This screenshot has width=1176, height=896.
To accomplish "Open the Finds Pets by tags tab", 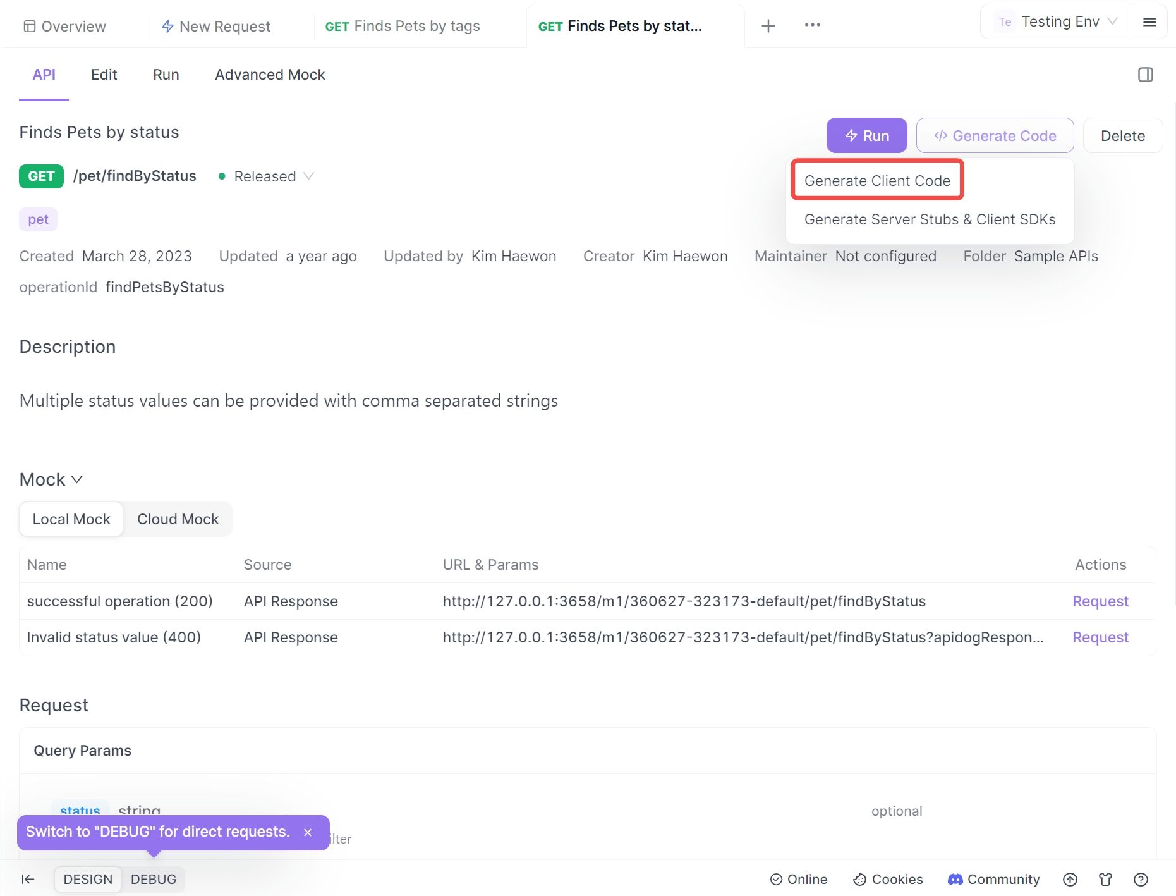I will 403,26.
